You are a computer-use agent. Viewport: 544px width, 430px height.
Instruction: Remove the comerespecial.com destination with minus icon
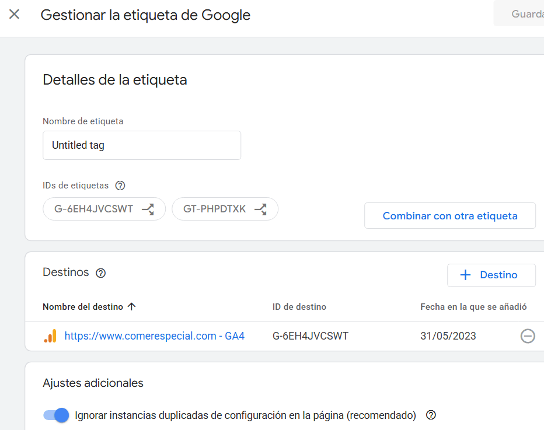point(528,336)
